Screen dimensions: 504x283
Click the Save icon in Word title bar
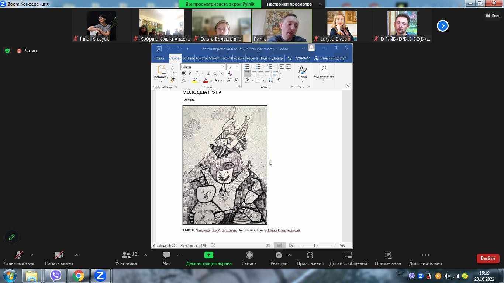click(x=159, y=49)
